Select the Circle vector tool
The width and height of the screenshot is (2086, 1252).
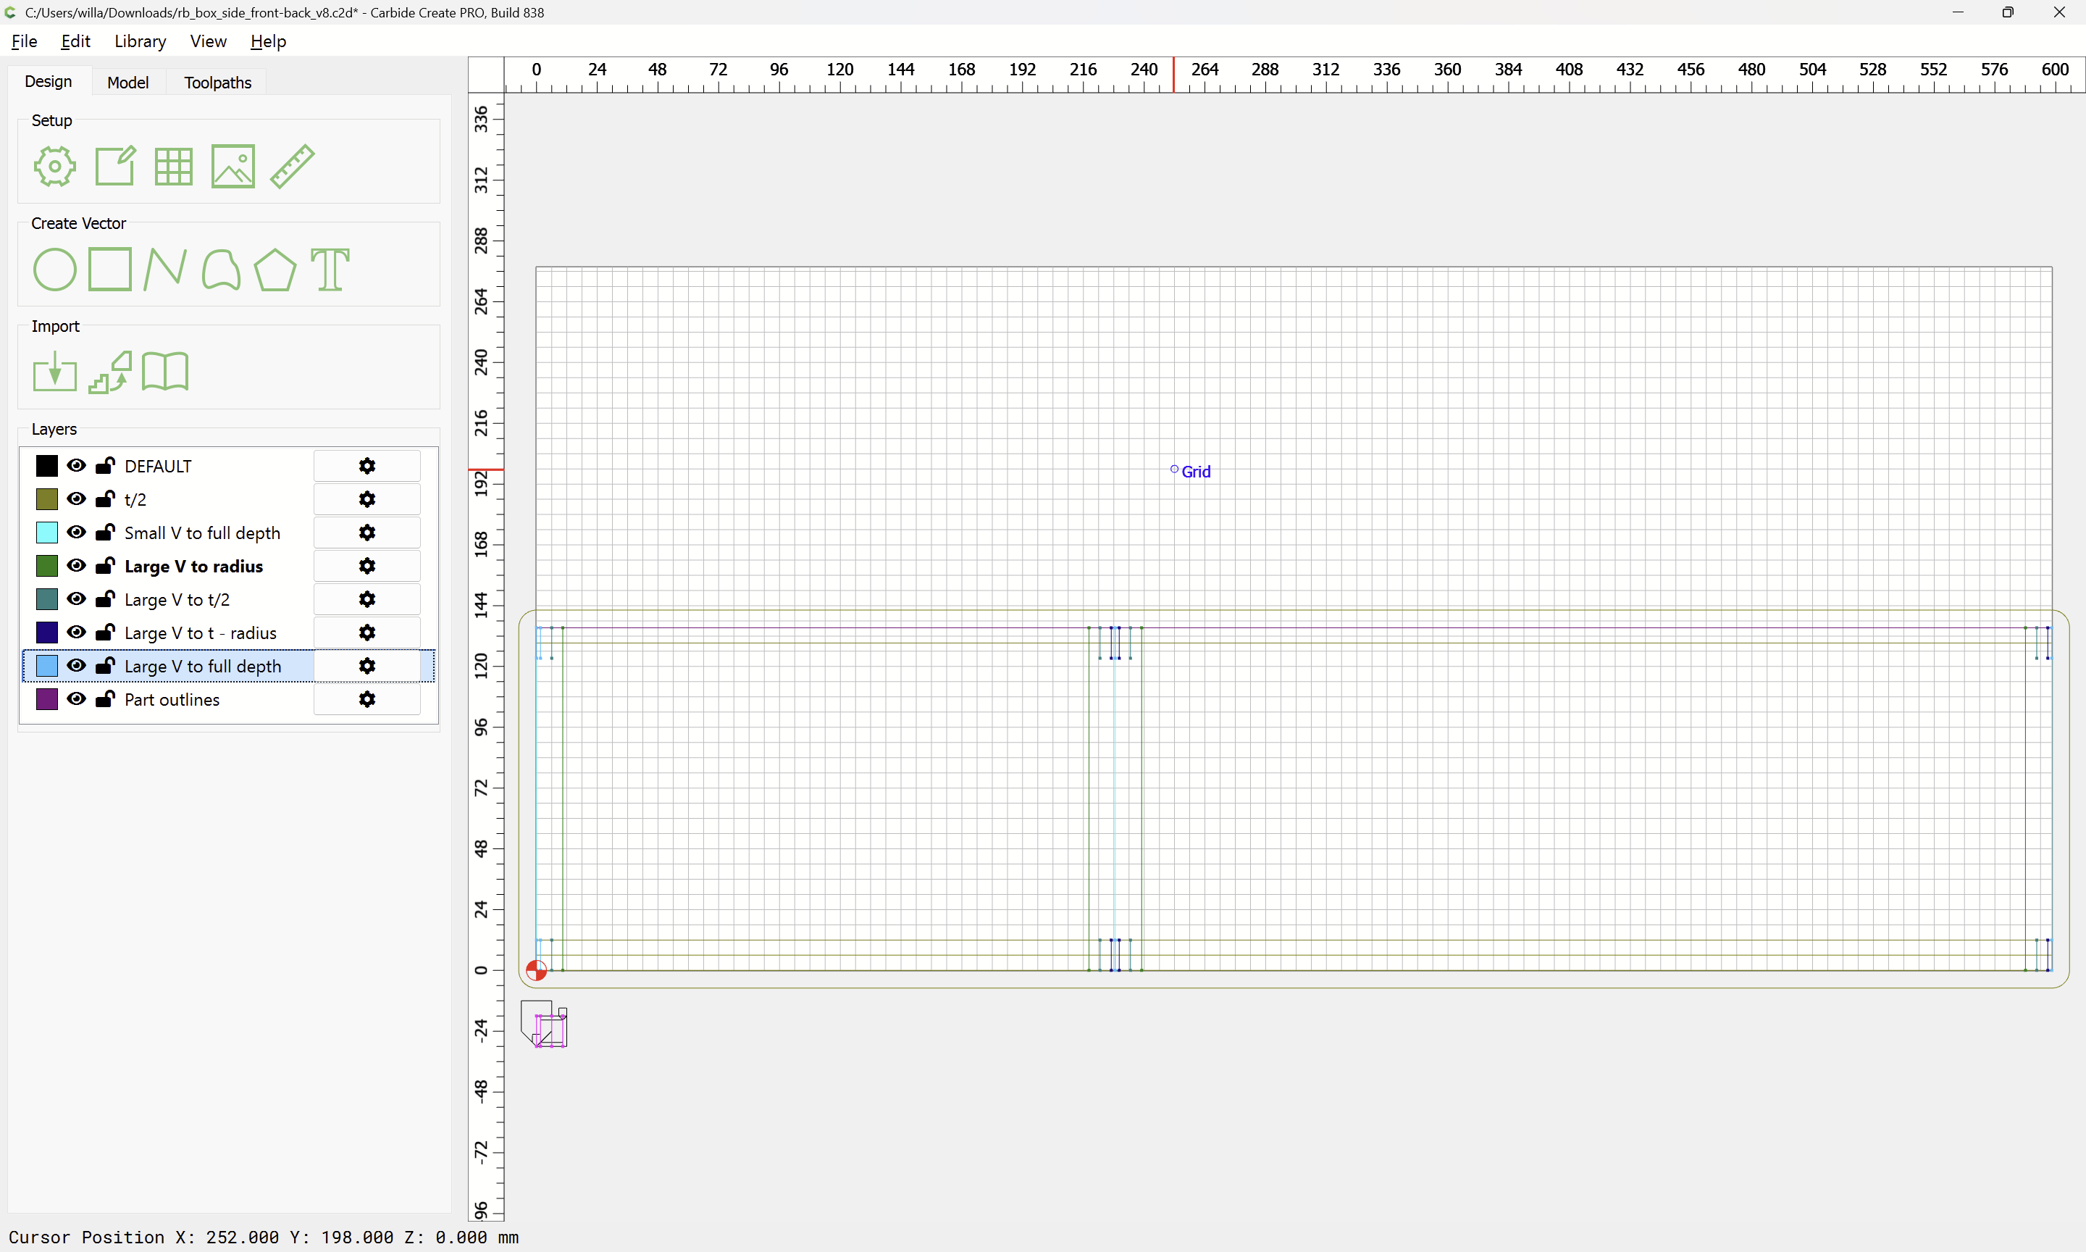[x=55, y=270]
